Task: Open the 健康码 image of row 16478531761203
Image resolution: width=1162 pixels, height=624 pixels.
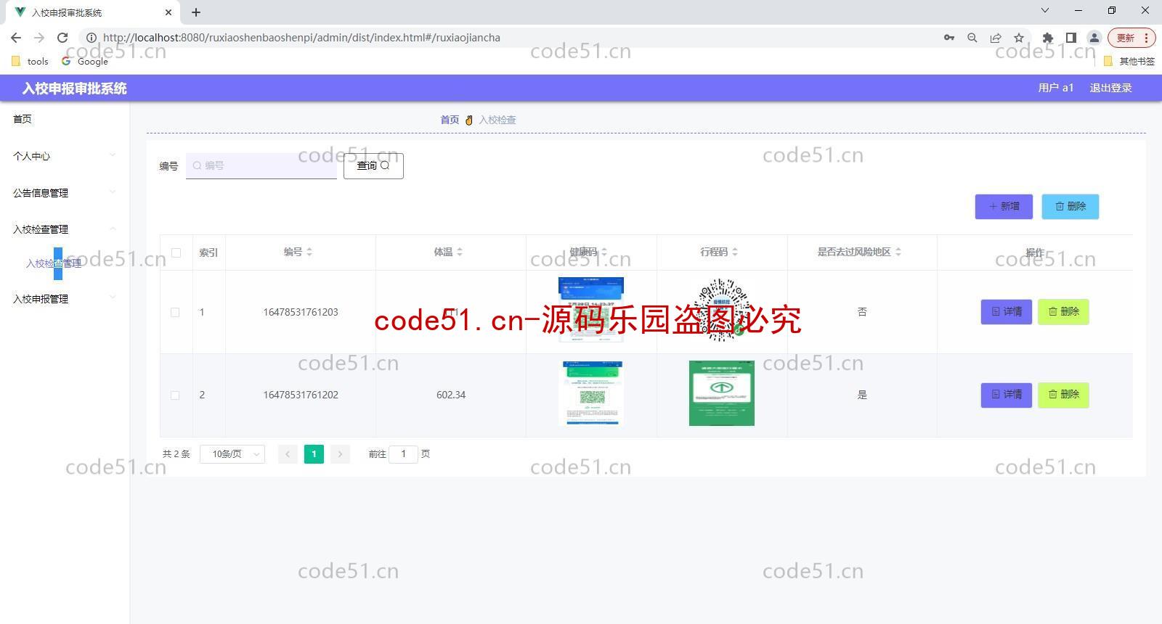Action: click(x=591, y=310)
